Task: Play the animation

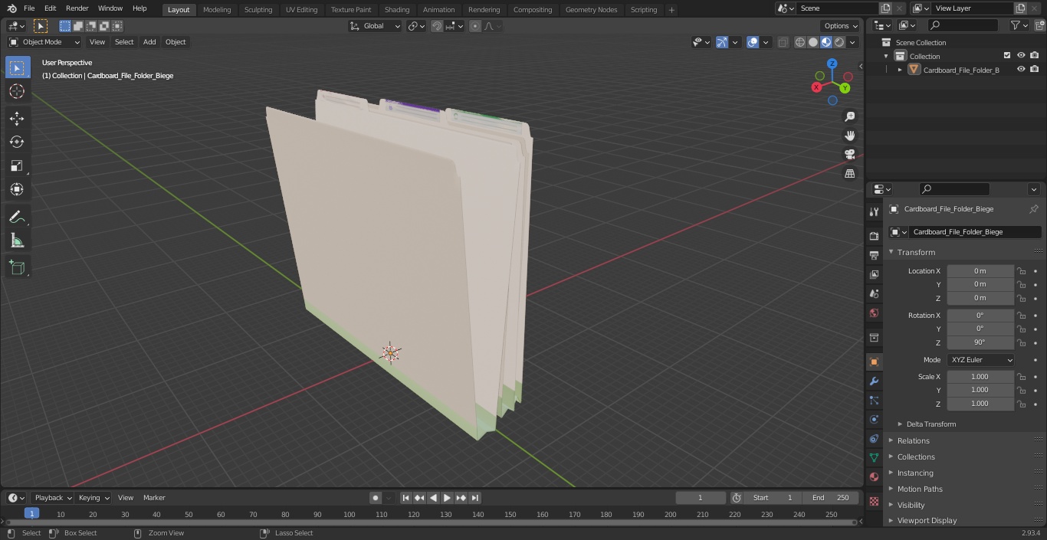Action: coord(447,498)
